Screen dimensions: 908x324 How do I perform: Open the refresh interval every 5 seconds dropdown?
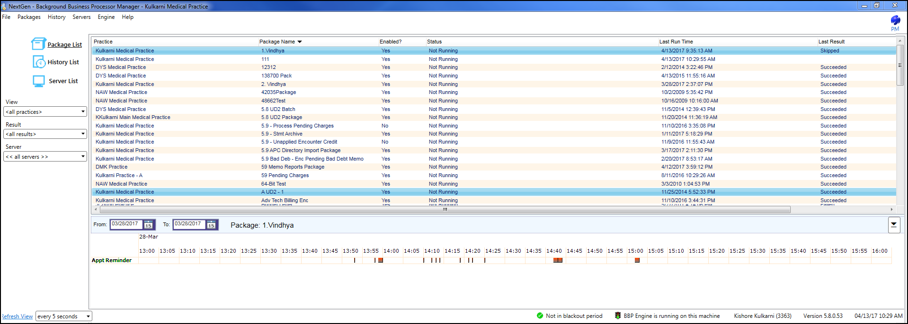pyautogui.click(x=64, y=316)
